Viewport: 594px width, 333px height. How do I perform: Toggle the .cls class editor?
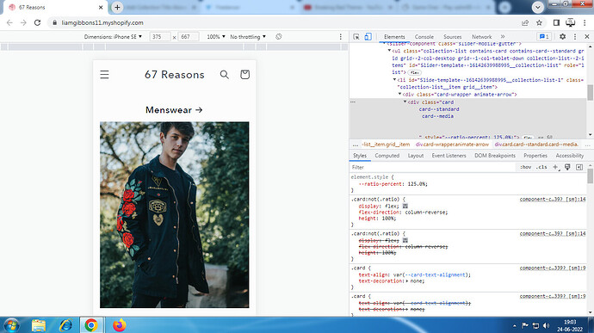tap(541, 167)
